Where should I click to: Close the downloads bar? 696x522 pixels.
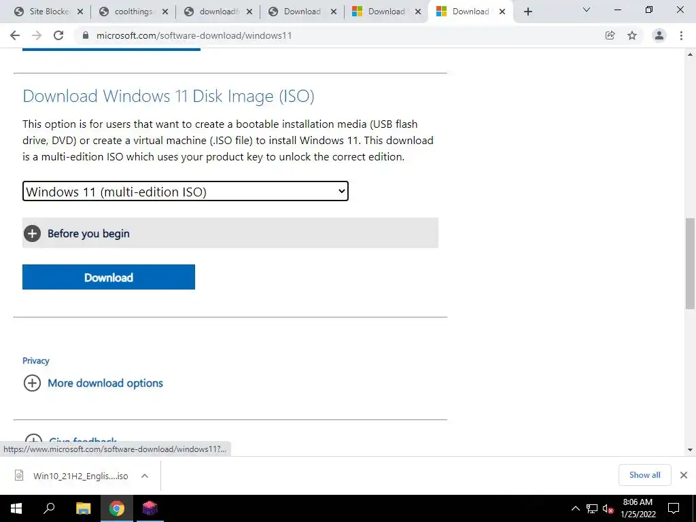click(684, 475)
